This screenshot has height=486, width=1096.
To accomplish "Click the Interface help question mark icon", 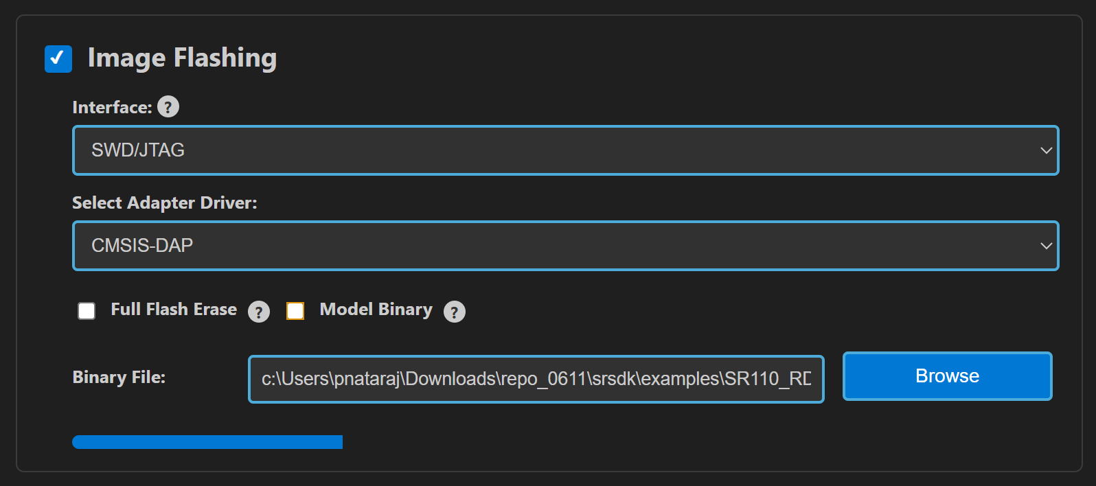I will (x=168, y=106).
